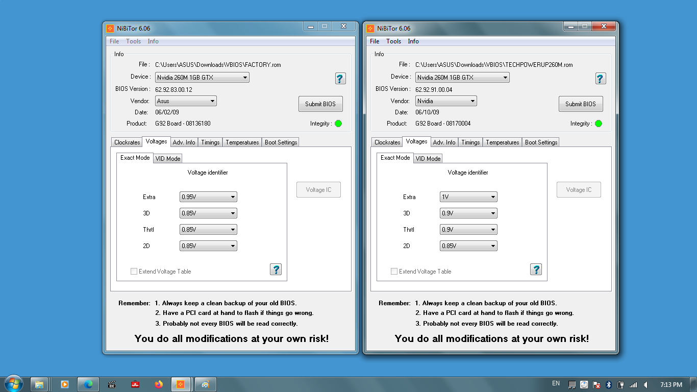Click Submit BIOS in TECHPOWERUP260M.rom window

click(x=581, y=104)
